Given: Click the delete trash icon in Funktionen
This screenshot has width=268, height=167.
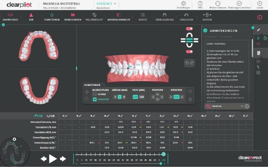Looking at the screenshot, I should coord(190,99).
